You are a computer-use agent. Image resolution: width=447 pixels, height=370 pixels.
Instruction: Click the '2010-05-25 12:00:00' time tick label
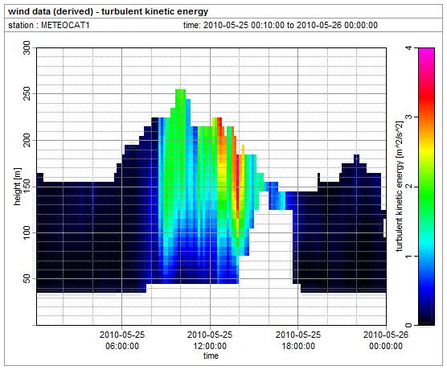[x=210, y=340]
